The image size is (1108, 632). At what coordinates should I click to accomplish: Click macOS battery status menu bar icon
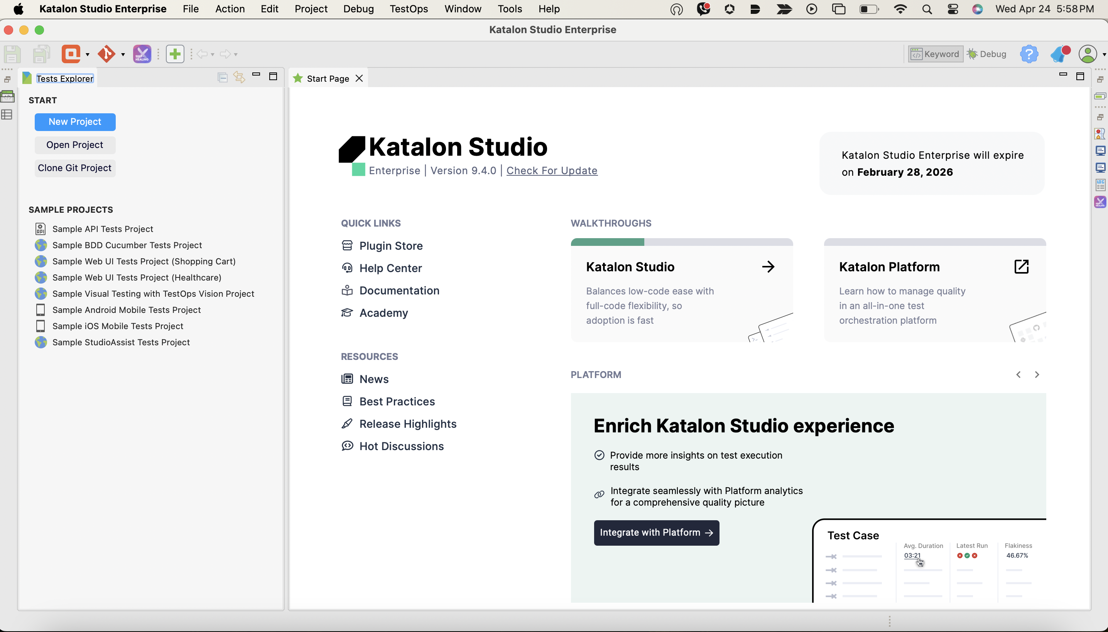[868, 9]
